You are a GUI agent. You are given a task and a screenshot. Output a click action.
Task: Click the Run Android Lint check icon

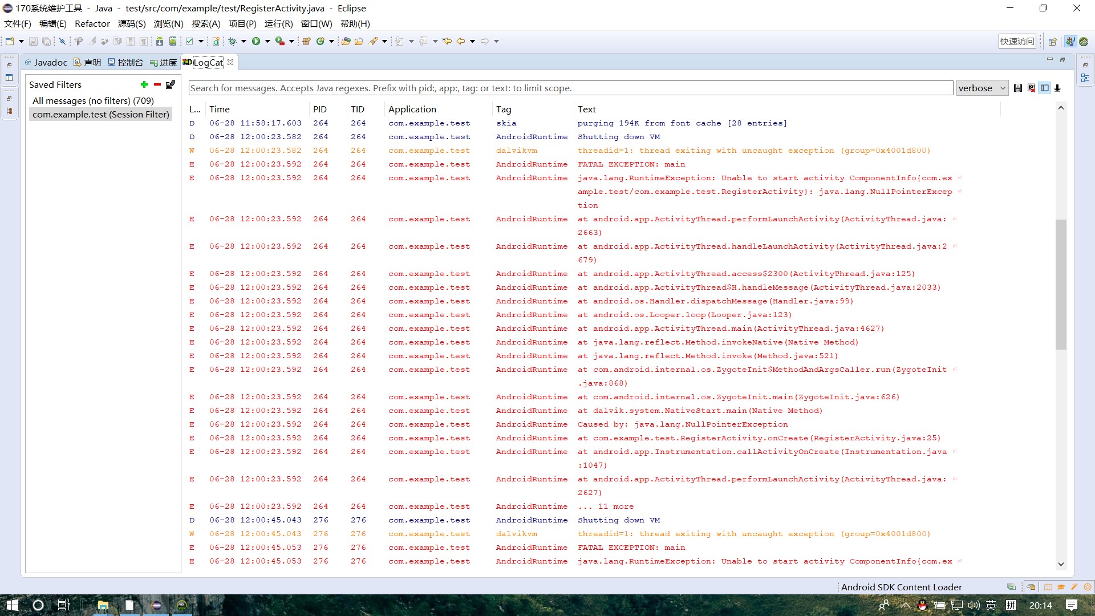pos(189,41)
